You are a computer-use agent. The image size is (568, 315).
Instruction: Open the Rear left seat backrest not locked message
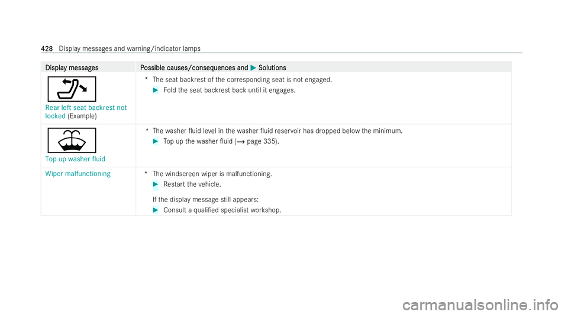point(86,112)
